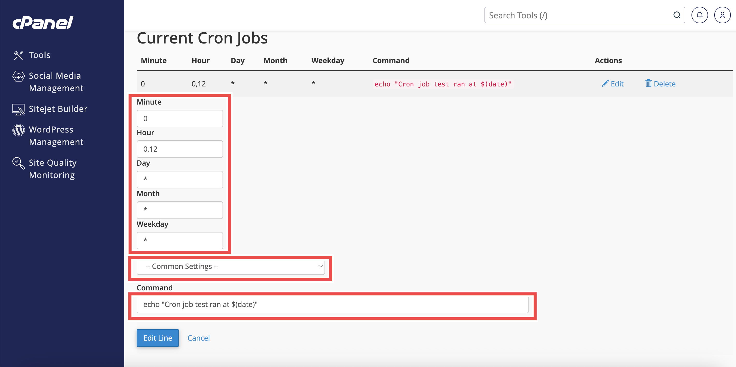Expand the Common Settings dropdown

pos(231,266)
